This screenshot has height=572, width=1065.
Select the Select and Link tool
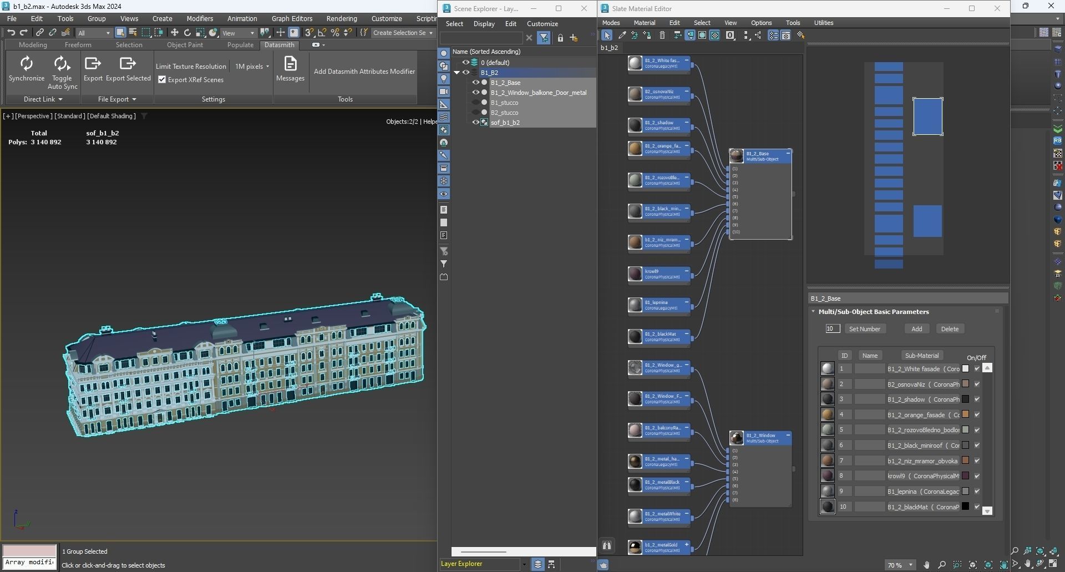coord(40,33)
